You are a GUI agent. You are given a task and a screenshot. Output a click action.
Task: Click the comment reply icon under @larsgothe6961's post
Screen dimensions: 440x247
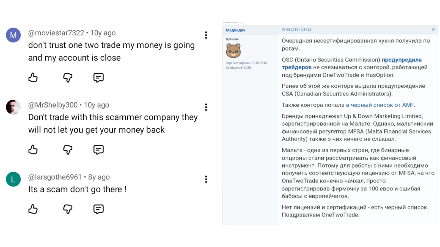tap(98, 209)
